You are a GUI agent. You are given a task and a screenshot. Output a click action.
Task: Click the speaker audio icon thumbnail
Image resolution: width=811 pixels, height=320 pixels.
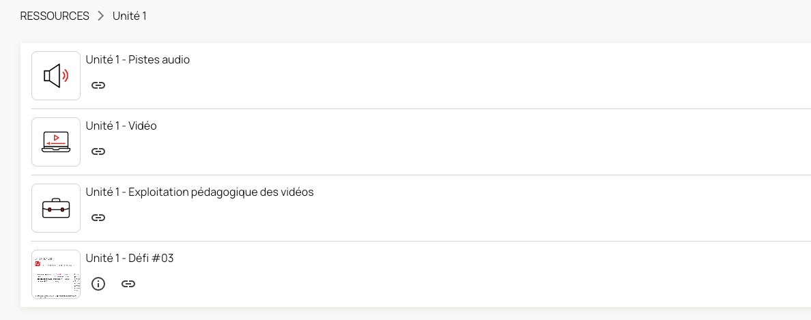pyautogui.click(x=56, y=76)
